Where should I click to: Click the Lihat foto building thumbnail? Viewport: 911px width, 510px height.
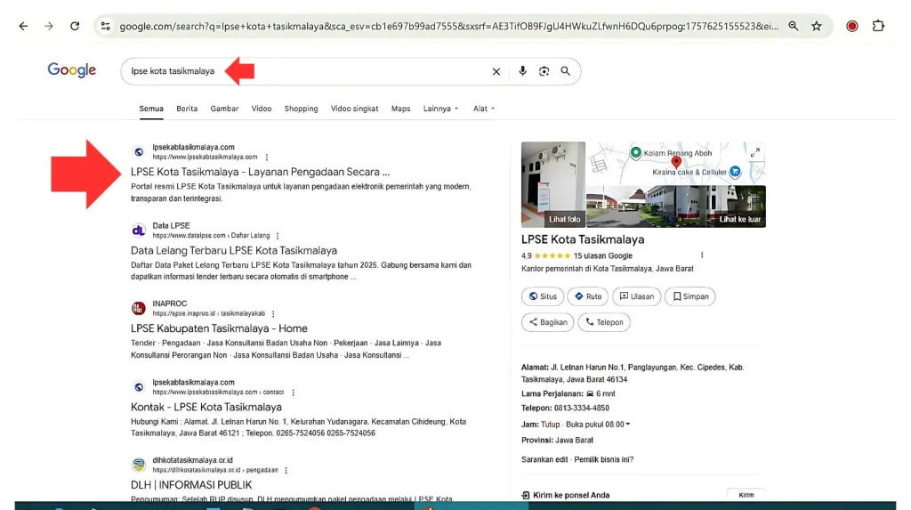[x=553, y=184]
